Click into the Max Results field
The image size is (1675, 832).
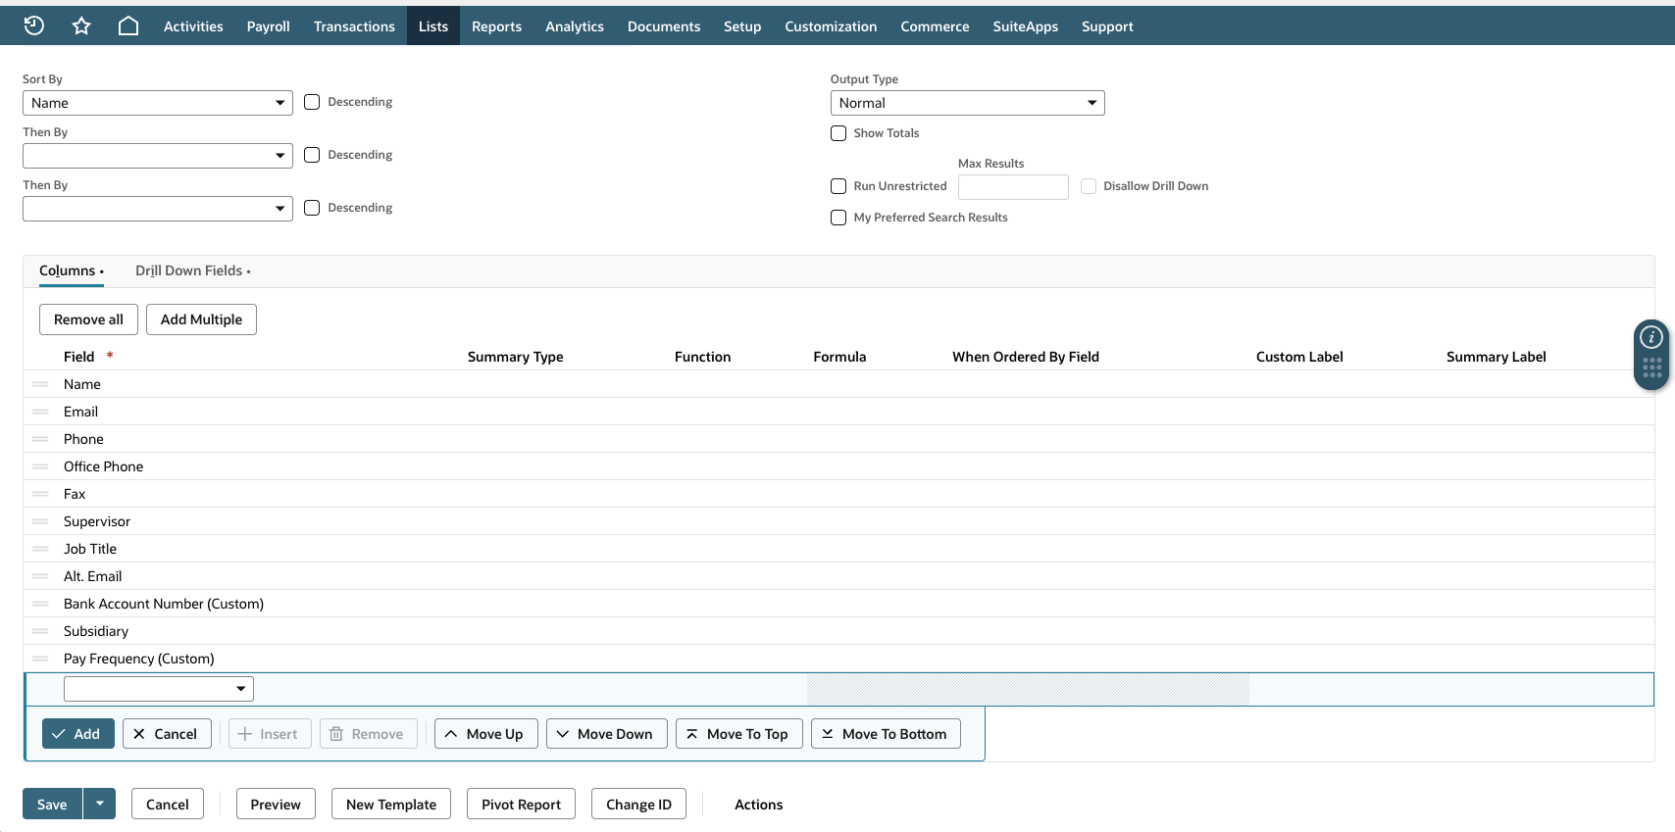1013,186
